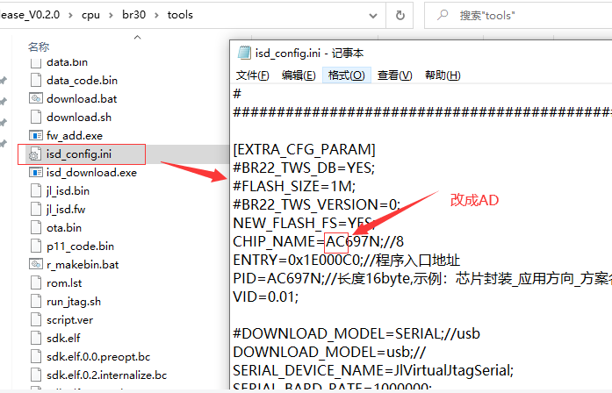Viewport: 612px width, 393px height.
Task: Open the address bar history dropdown
Action: tap(373, 16)
